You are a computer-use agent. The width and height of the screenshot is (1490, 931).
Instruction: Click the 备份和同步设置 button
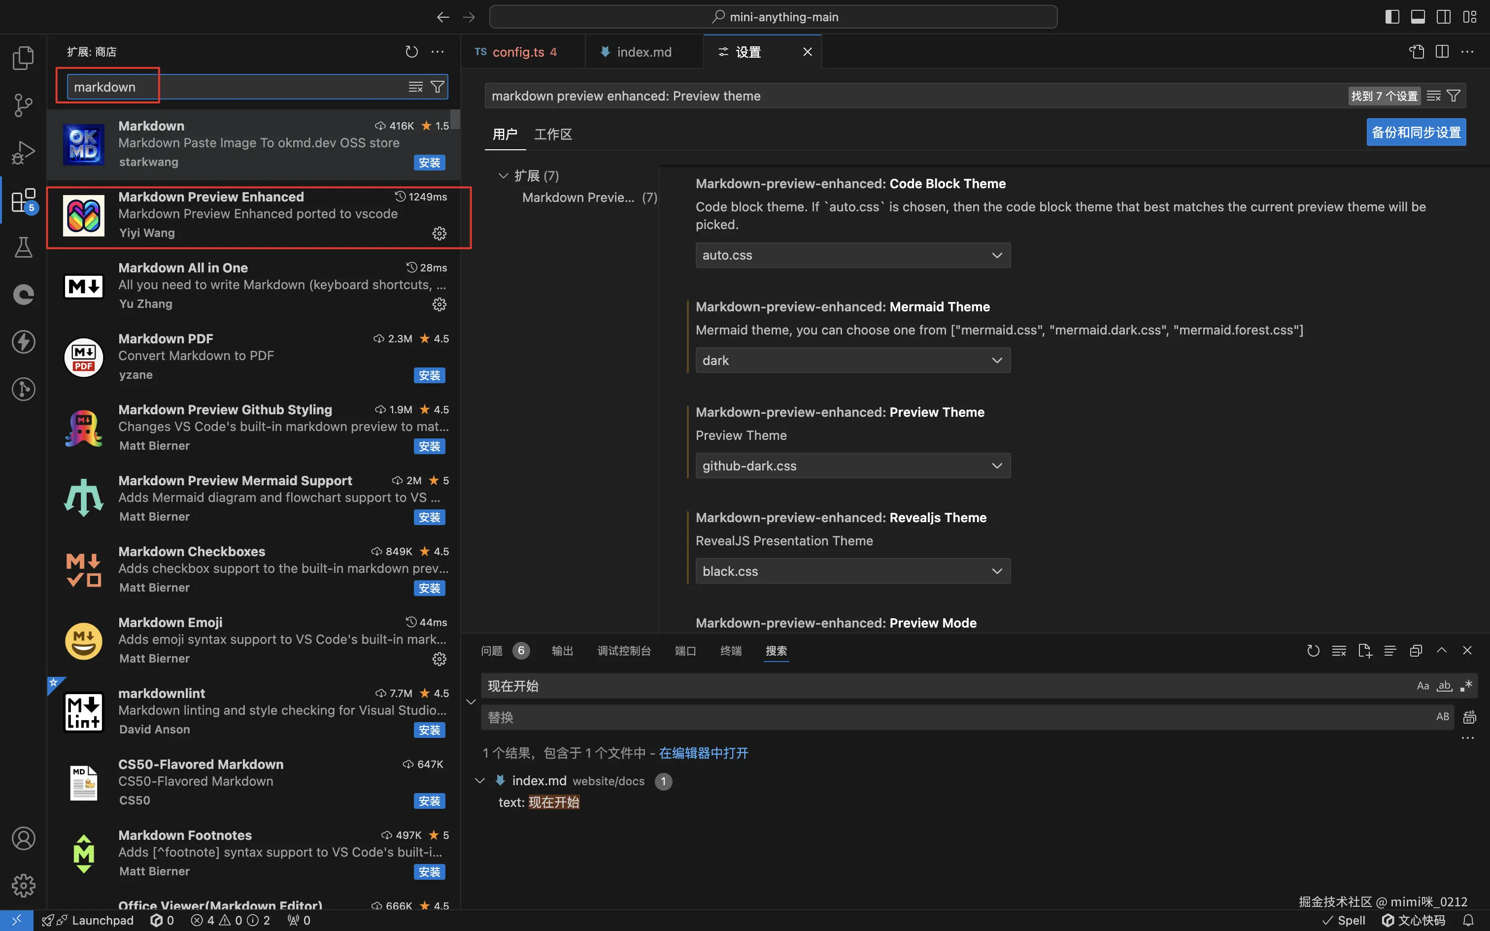pyautogui.click(x=1416, y=133)
